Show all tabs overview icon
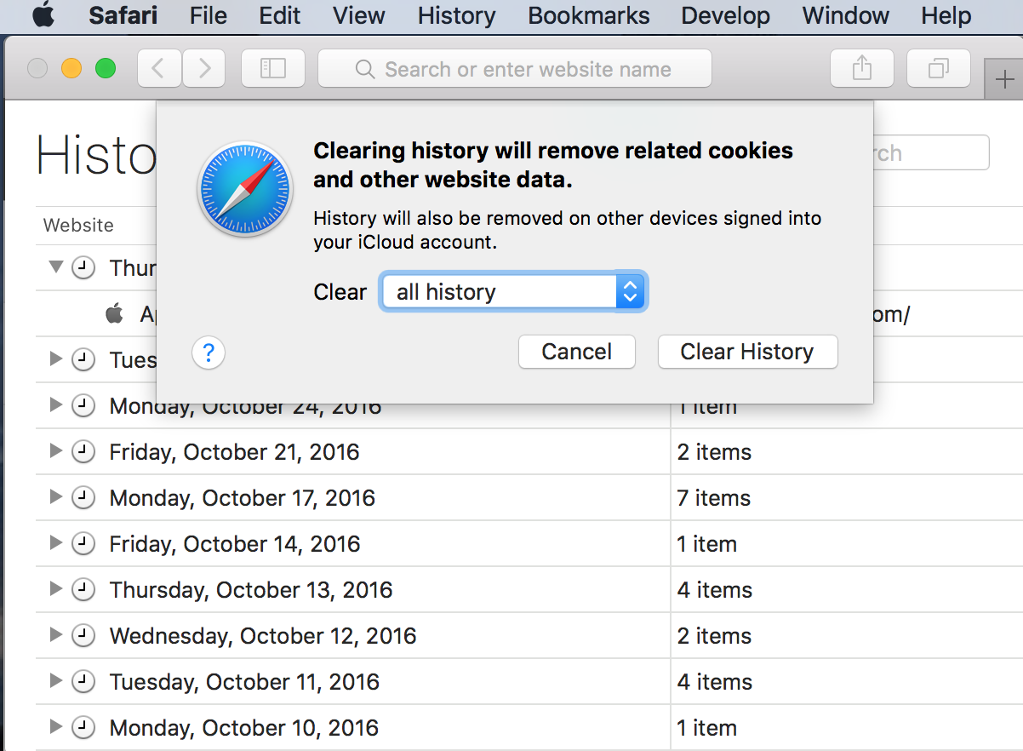 coord(938,69)
